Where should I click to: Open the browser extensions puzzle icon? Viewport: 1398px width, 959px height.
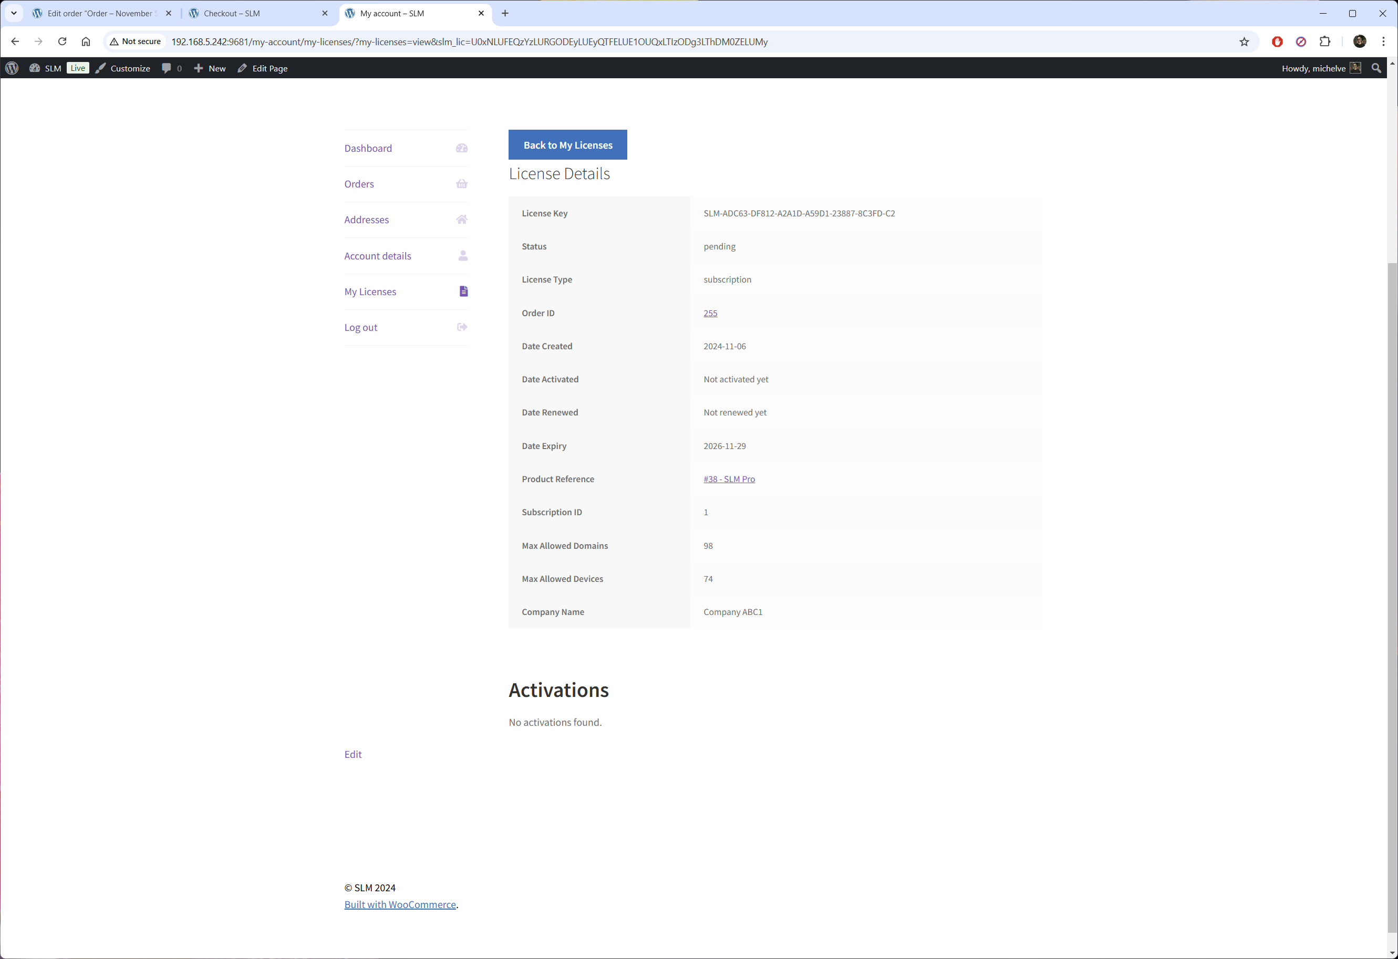pos(1324,41)
